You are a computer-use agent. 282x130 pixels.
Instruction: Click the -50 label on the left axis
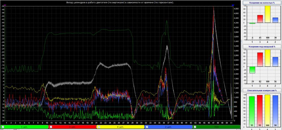click(2, 6)
